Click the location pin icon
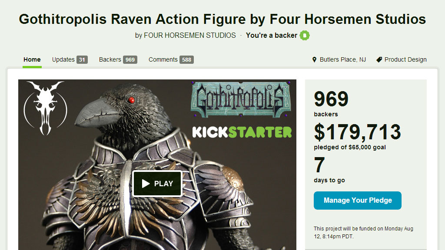445x250 pixels. (x=314, y=59)
